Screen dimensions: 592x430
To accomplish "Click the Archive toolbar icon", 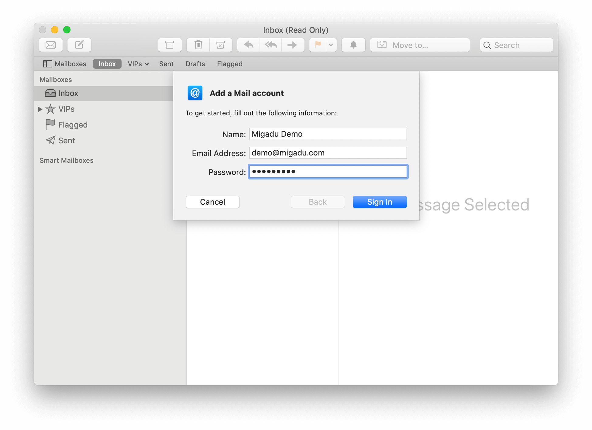I will click(x=170, y=45).
